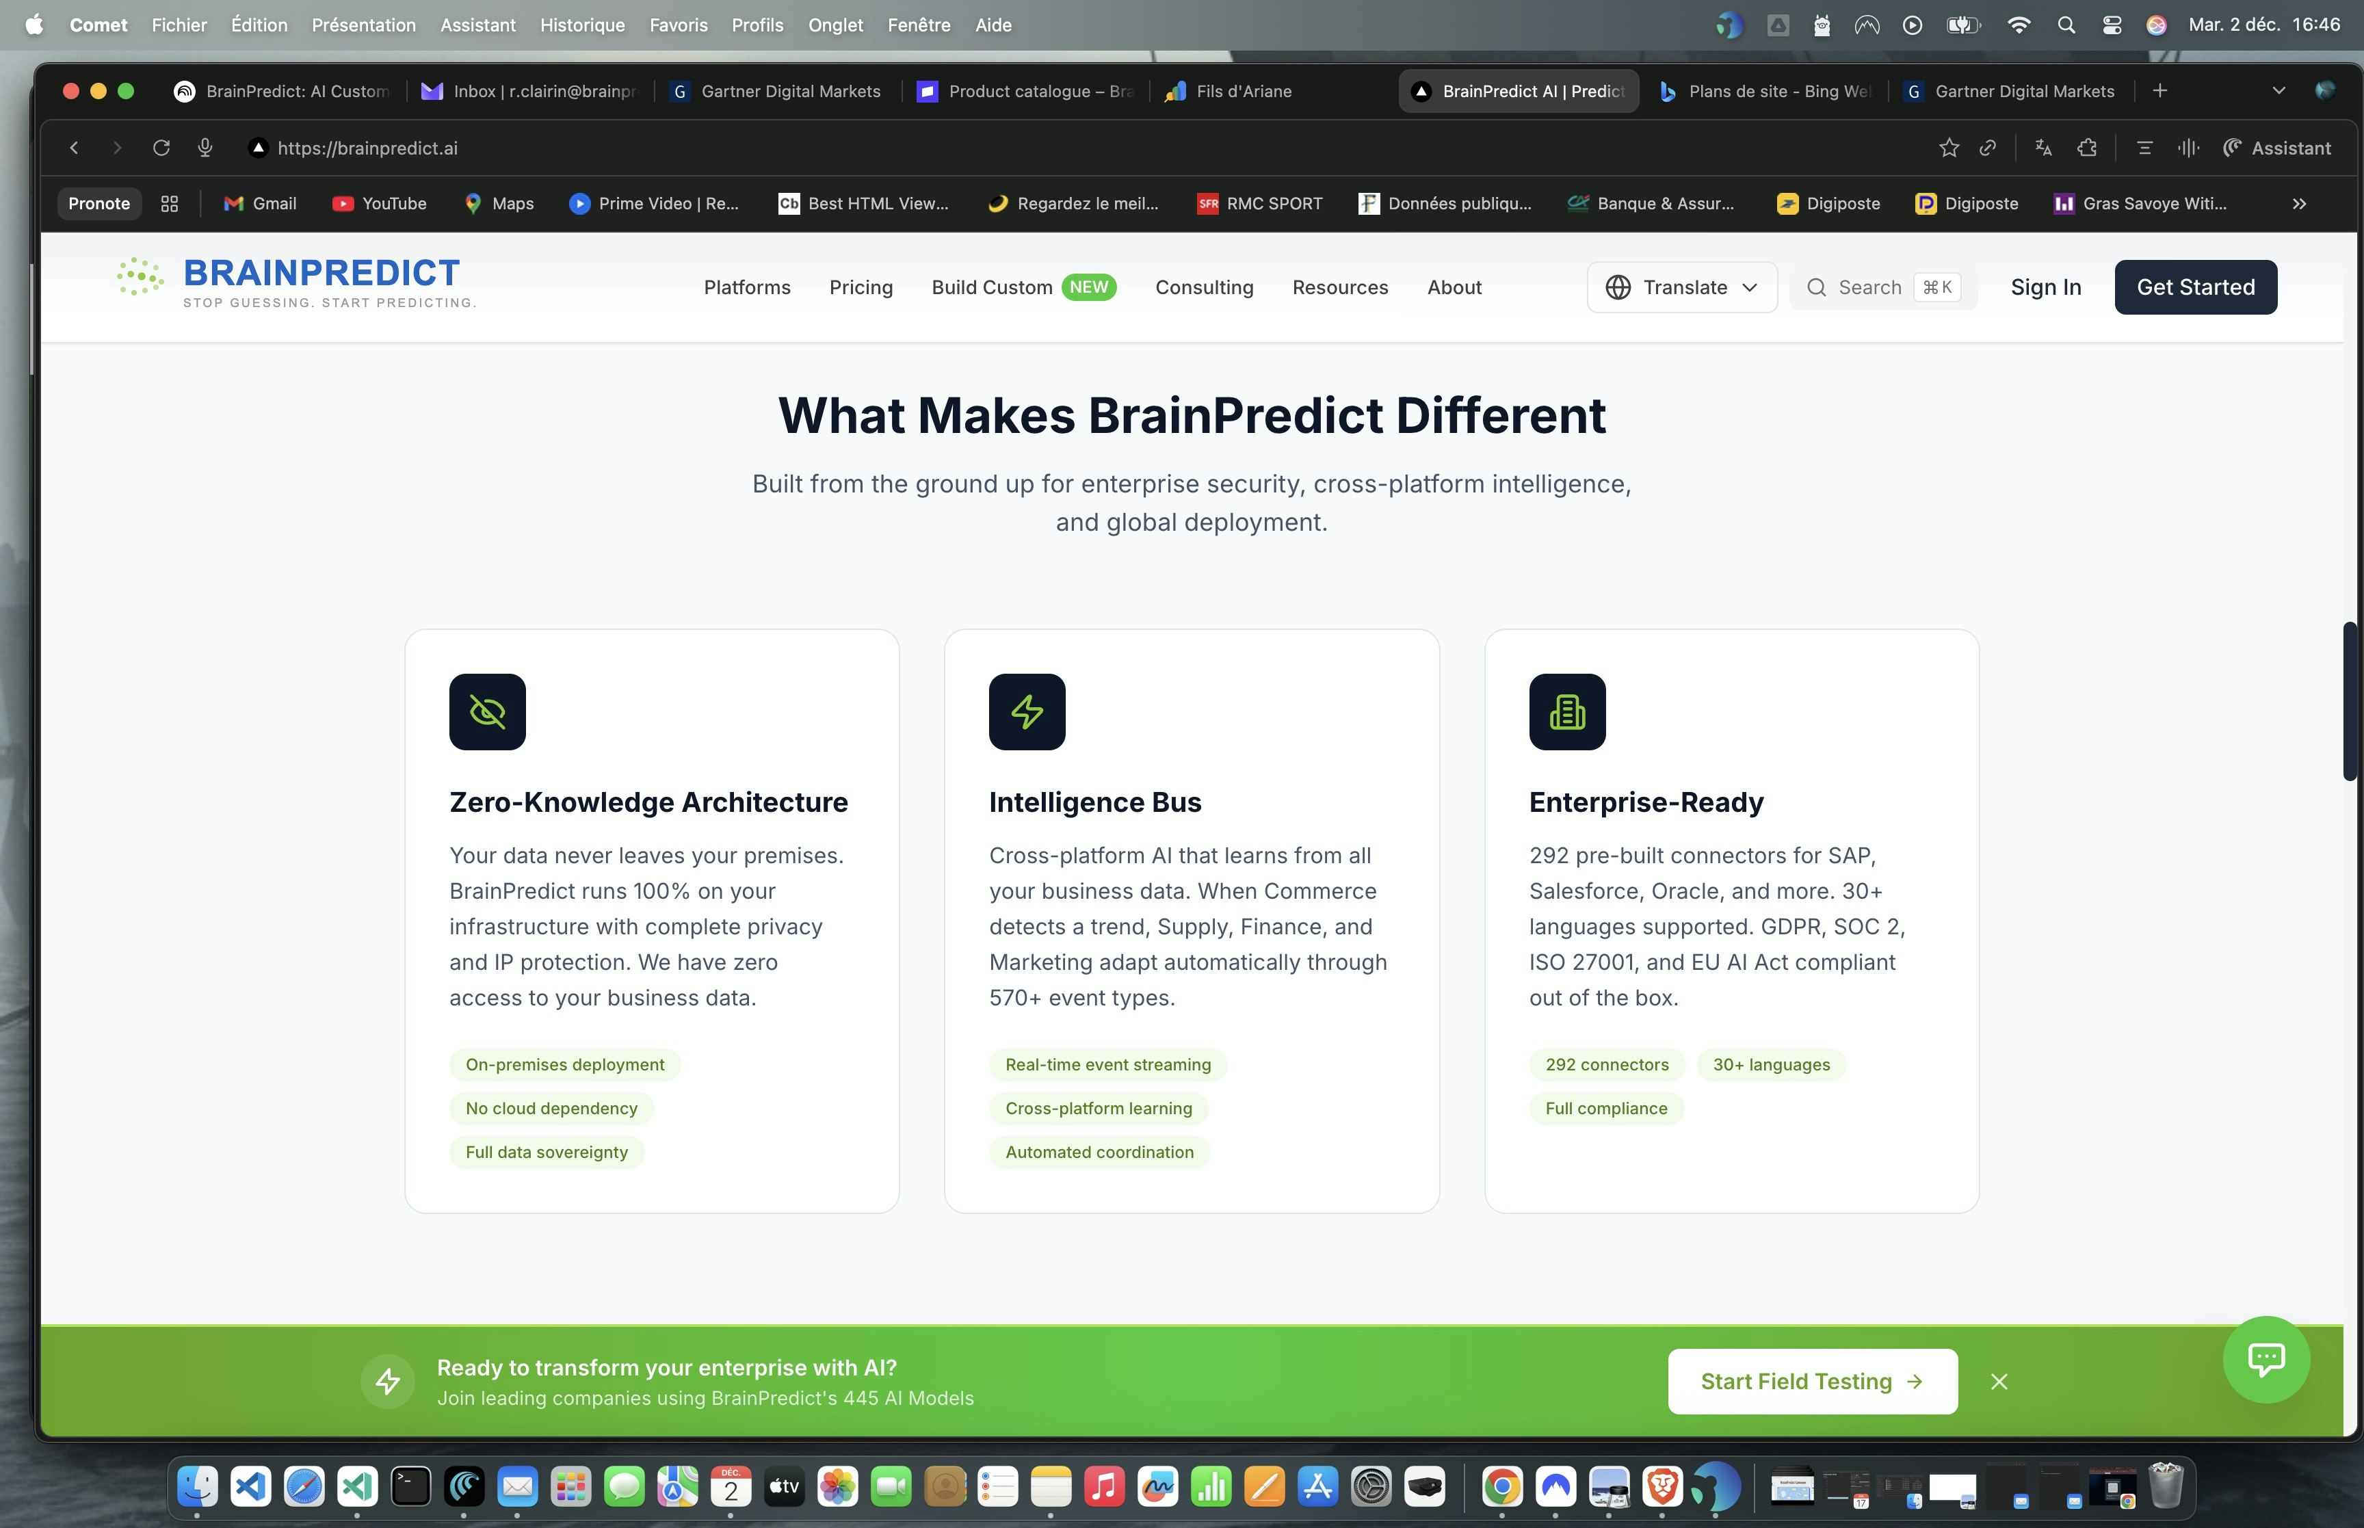Activate the Assistant in the browser toolbar
Image resolution: width=2364 pixels, height=1528 pixels.
(x=2278, y=147)
